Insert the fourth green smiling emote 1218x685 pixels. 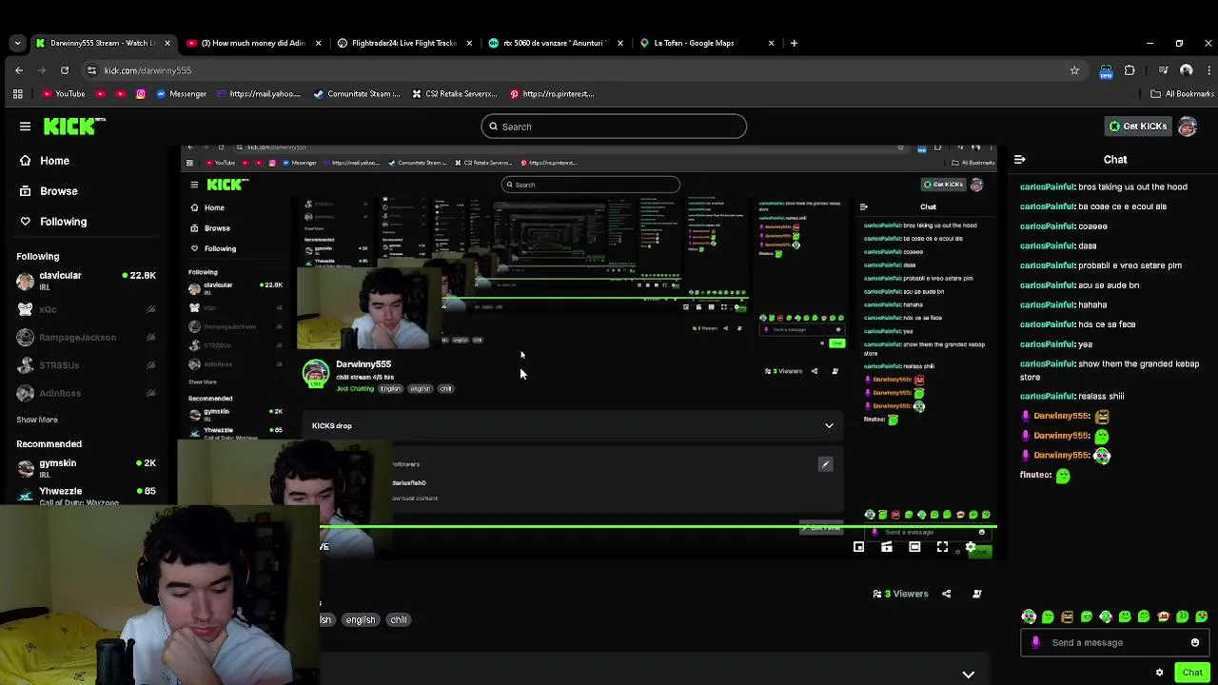point(1086,616)
